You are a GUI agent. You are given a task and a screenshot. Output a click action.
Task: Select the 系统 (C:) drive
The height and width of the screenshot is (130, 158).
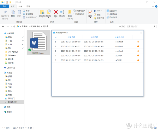10,98
